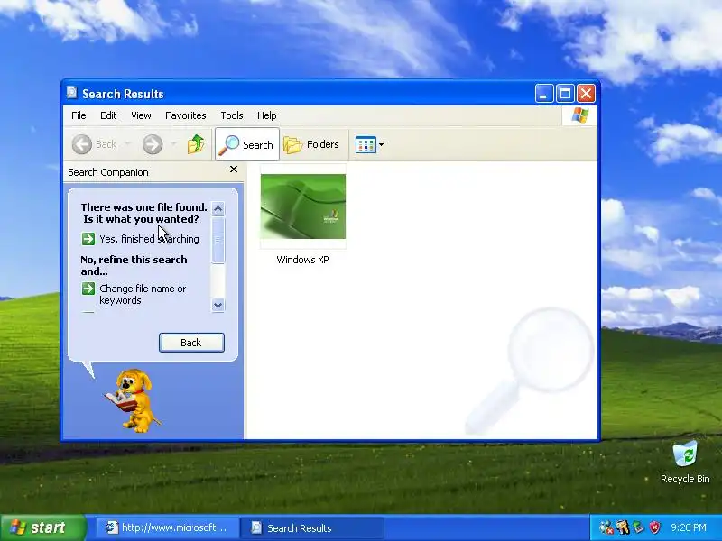Click the scroll up arrow in Search Companion

218,208
